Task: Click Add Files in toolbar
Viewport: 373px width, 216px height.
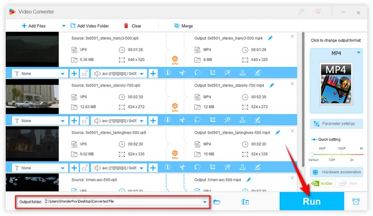Action: 34,26
